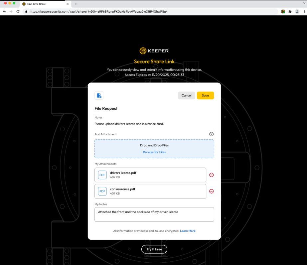
Task: Save the file request
Action: coord(205,95)
